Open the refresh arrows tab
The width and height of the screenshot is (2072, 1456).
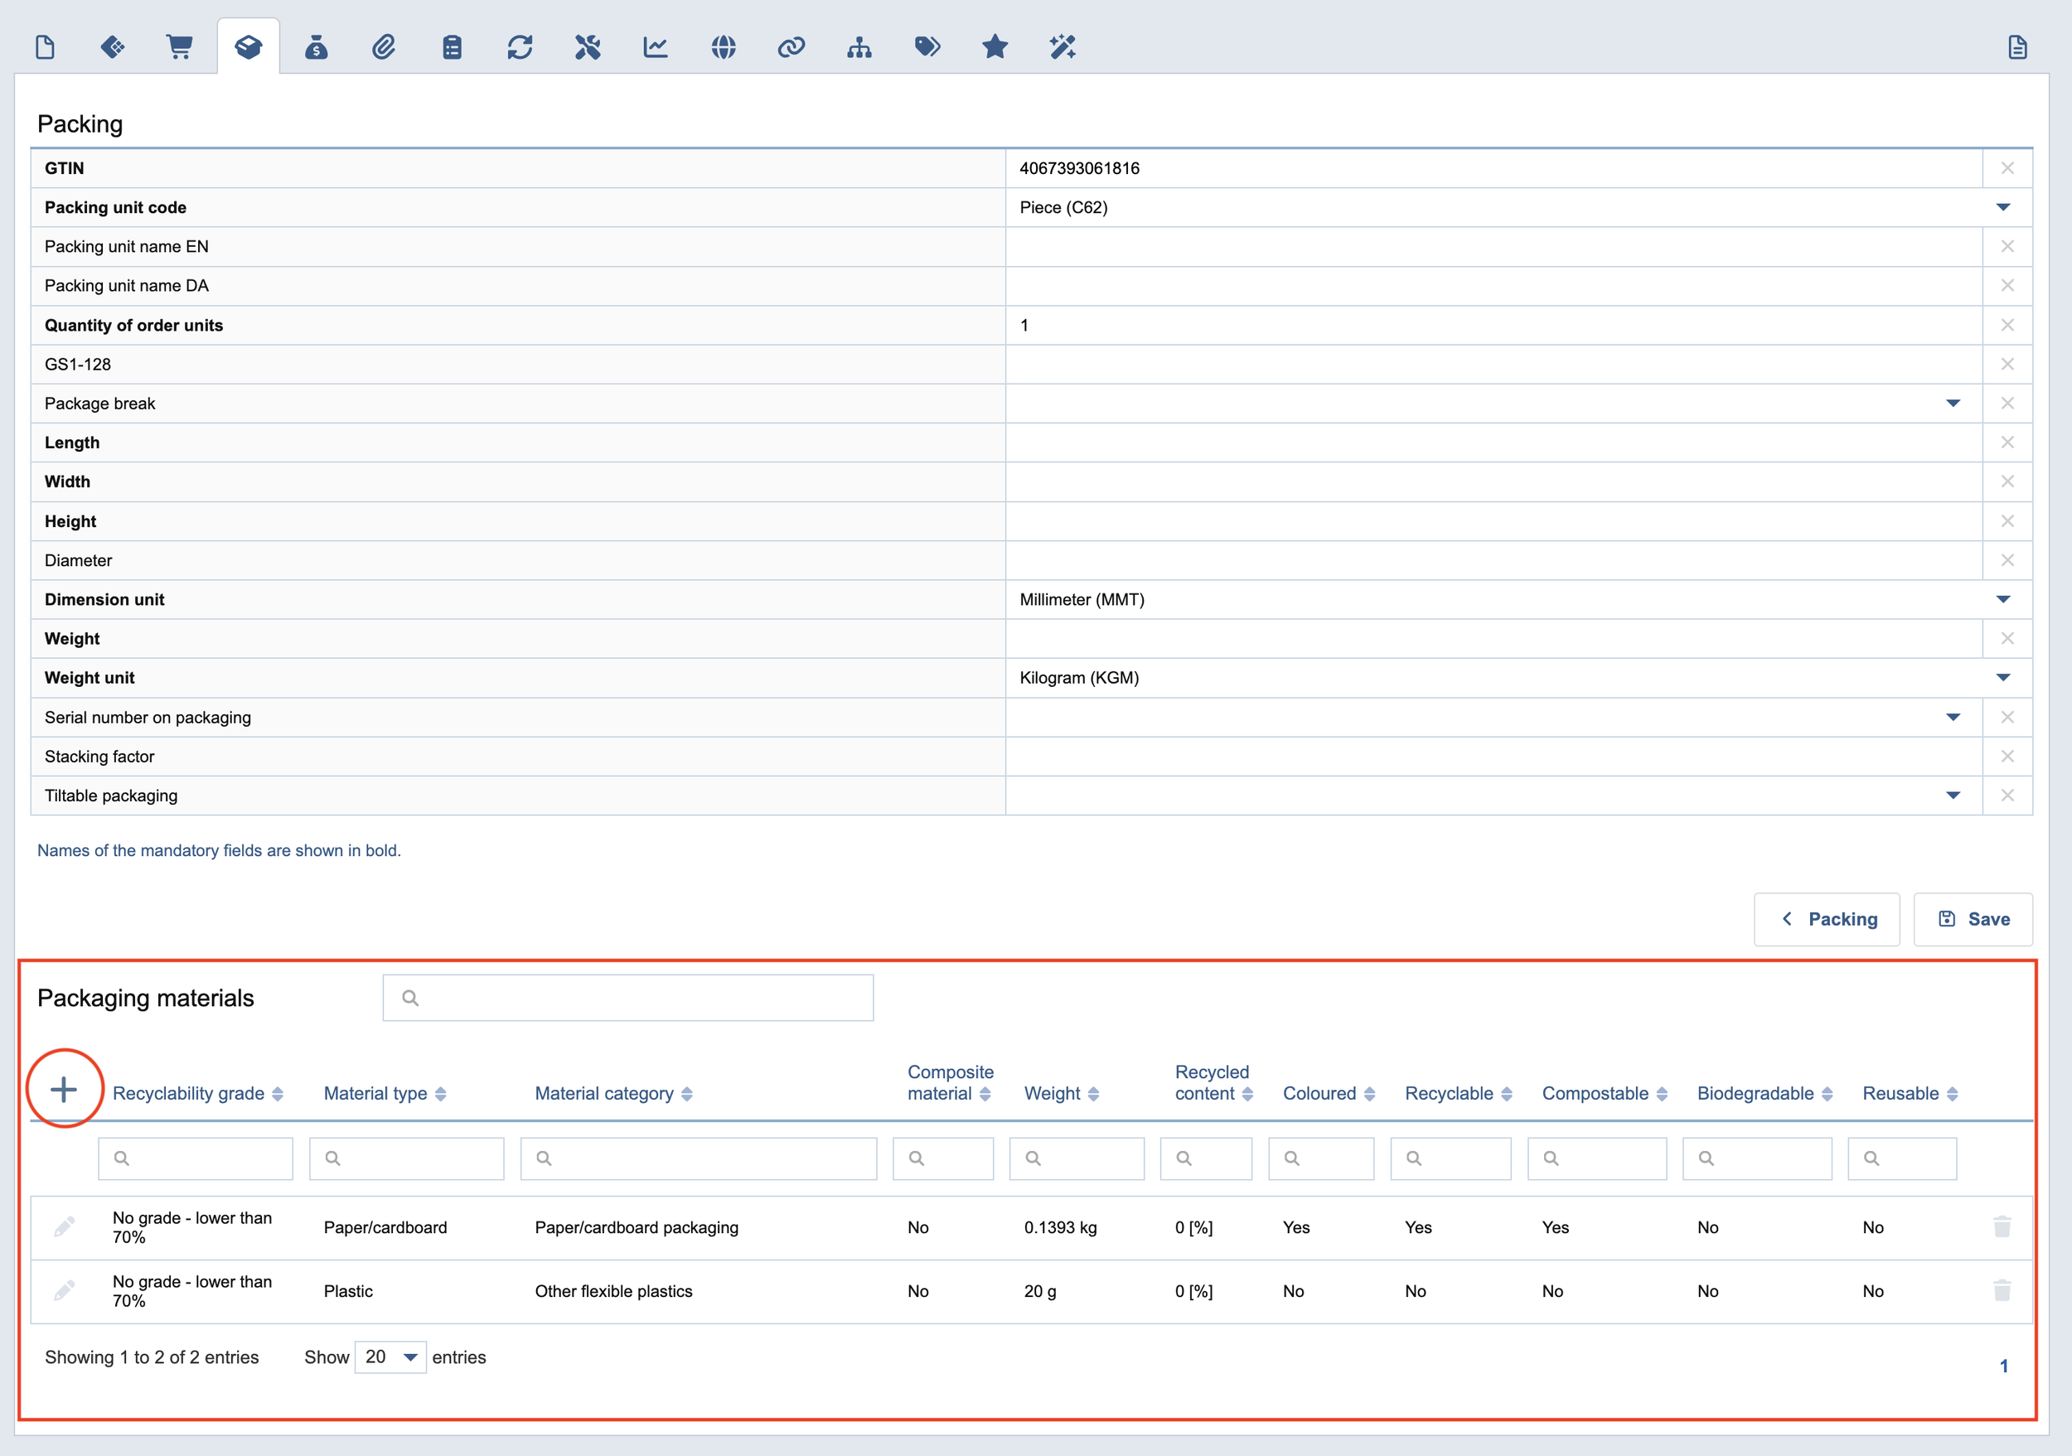520,47
